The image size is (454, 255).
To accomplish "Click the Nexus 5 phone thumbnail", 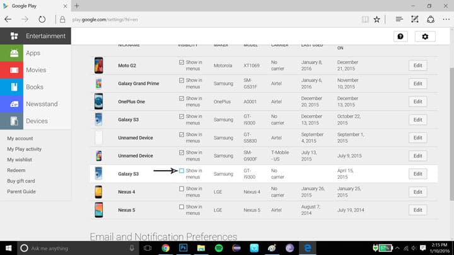I will tap(99, 210).
